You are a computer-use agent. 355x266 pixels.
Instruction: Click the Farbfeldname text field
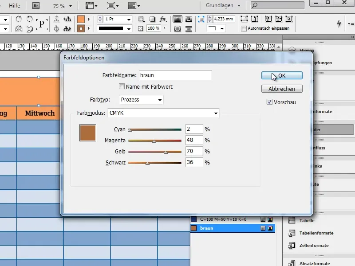click(175, 75)
